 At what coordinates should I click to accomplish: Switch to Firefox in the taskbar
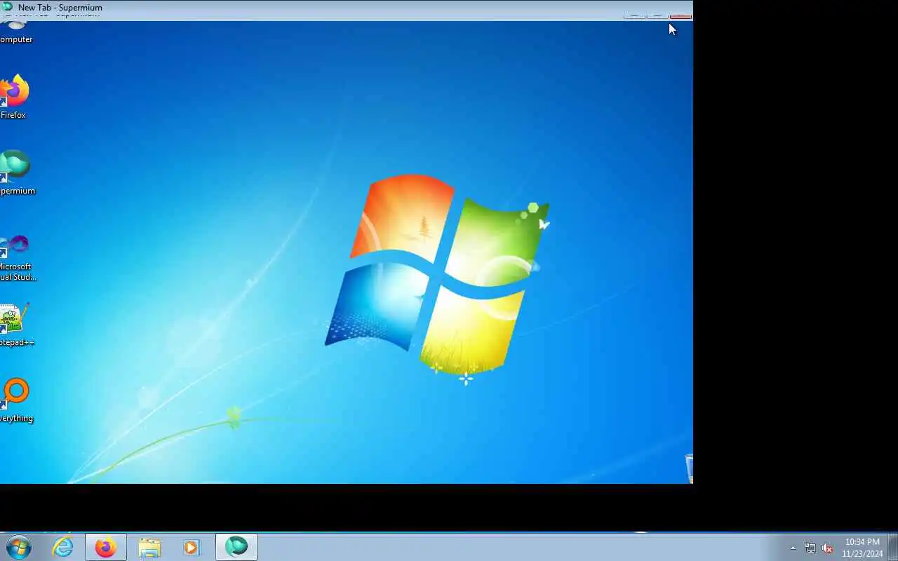pyautogui.click(x=106, y=547)
